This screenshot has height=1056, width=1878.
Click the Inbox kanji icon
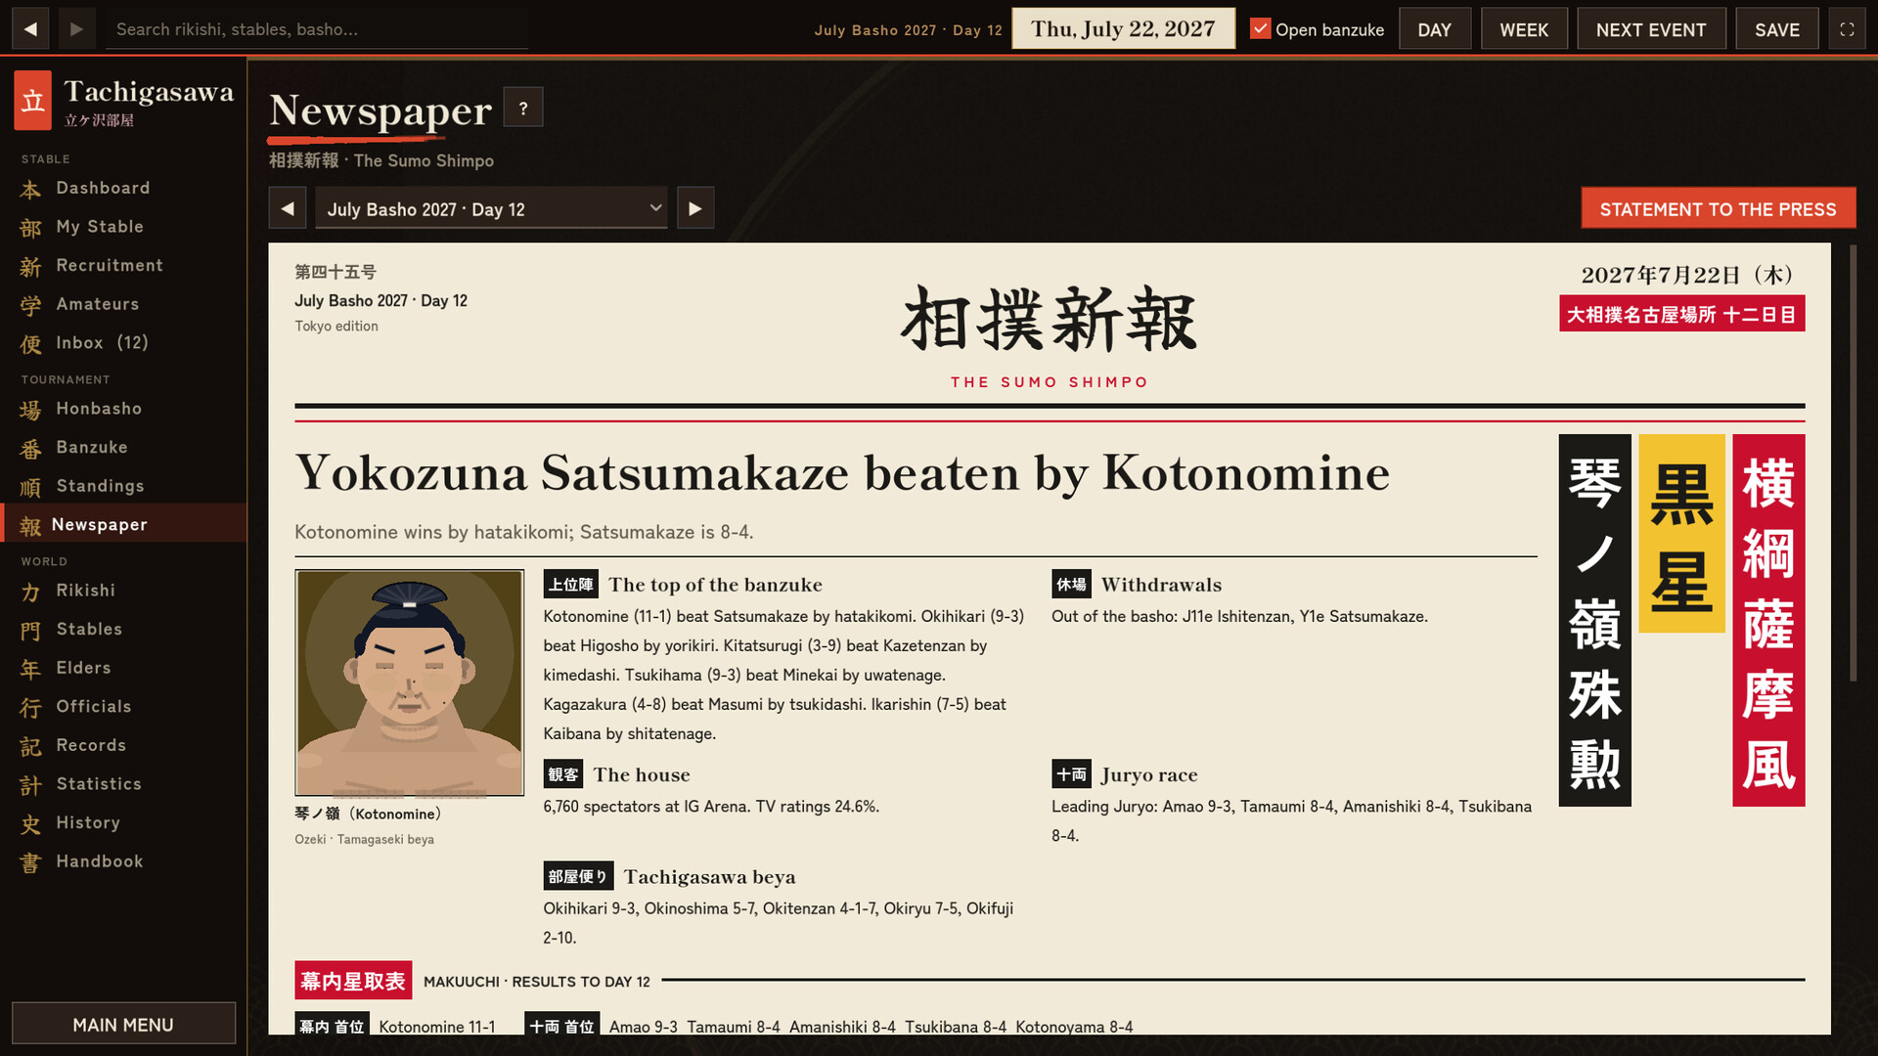(x=30, y=344)
